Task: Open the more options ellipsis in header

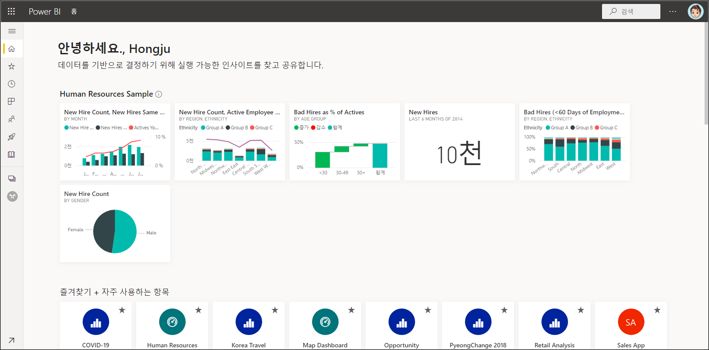Action: pyautogui.click(x=673, y=11)
